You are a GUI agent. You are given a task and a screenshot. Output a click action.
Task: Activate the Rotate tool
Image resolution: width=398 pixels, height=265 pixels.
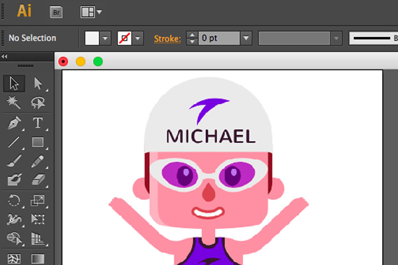pyautogui.click(x=14, y=200)
